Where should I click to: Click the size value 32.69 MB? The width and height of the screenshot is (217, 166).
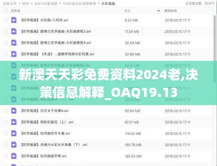(x=132, y=54)
